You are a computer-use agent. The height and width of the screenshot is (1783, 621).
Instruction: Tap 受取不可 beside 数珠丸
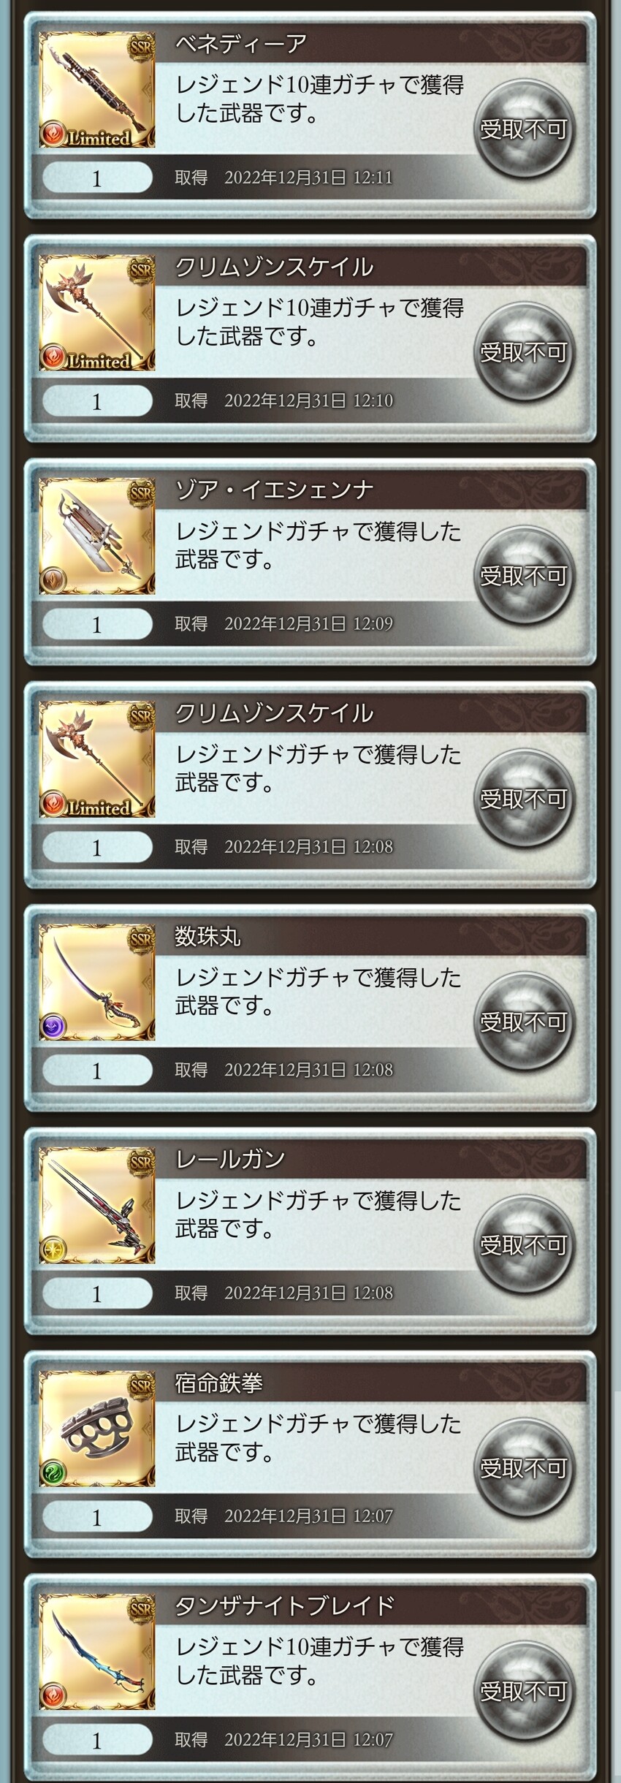tap(524, 1022)
